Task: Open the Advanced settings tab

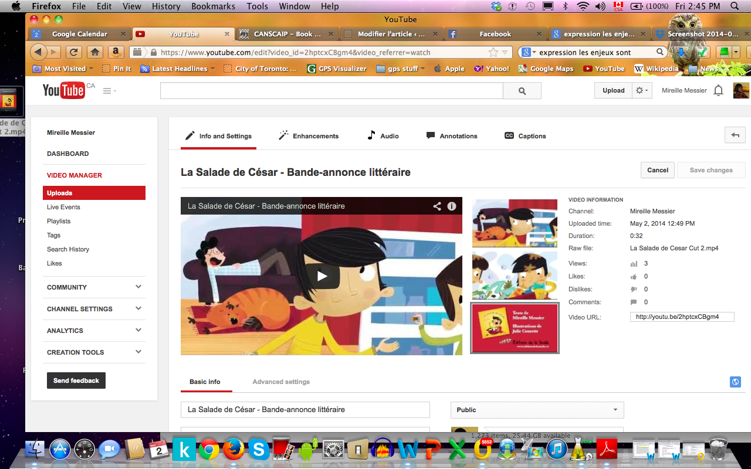Action: pyautogui.click(x=281, y=382)
